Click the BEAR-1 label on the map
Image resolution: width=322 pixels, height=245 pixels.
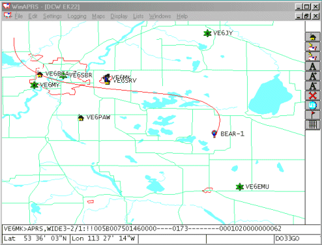tap(232, 134)
